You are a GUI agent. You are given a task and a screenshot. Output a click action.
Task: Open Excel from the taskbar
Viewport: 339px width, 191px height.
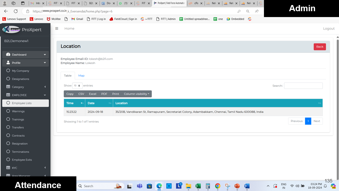point(198,186)
